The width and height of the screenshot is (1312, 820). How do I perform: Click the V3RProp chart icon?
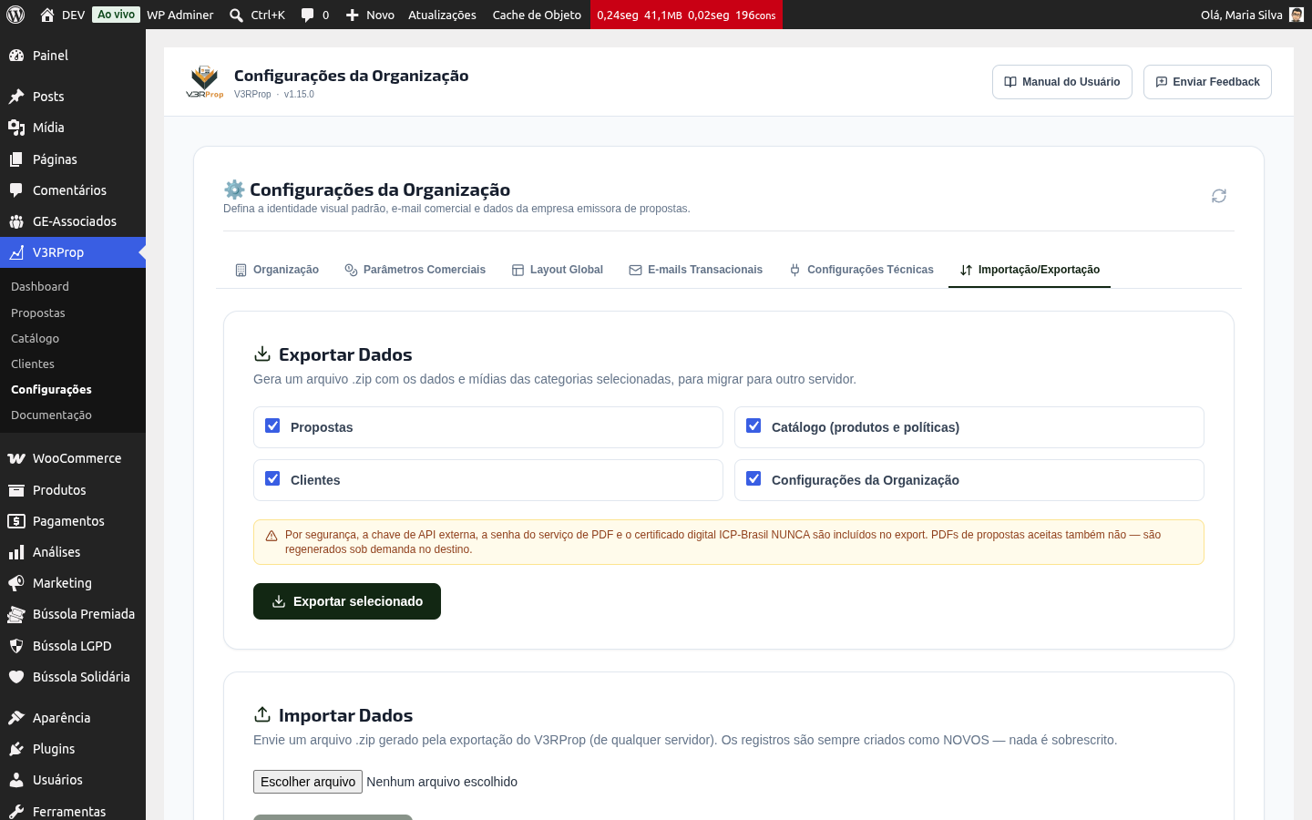[x=16, y=252]
